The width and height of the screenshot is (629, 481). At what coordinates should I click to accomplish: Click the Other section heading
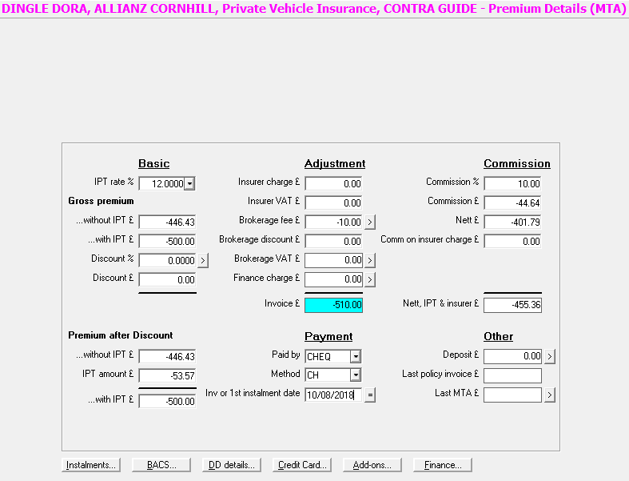(x=498, y=336)
